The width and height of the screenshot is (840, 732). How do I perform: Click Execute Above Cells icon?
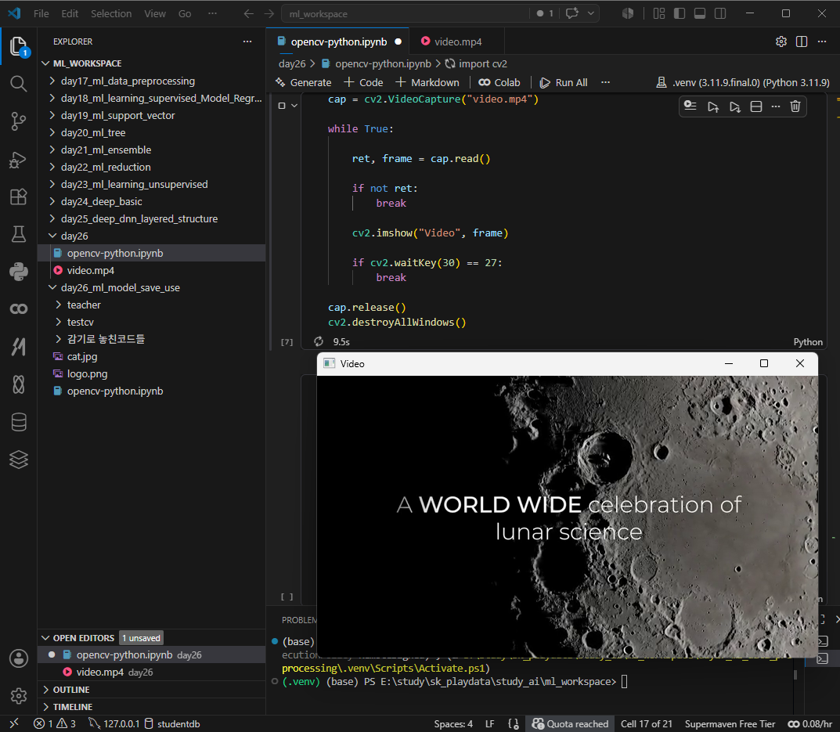coord(713,106)
